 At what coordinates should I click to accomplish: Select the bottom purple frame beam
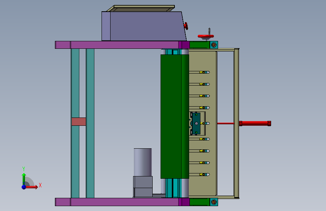tap(122, 202)
